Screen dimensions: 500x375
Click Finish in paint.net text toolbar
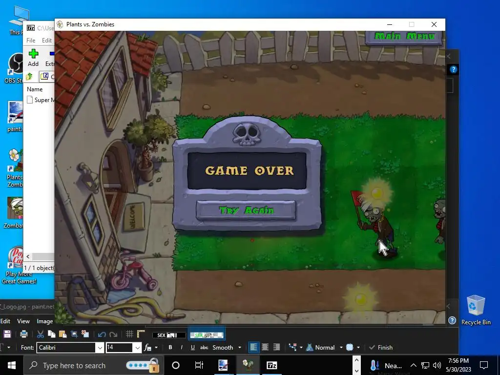(x=381, y=348)
